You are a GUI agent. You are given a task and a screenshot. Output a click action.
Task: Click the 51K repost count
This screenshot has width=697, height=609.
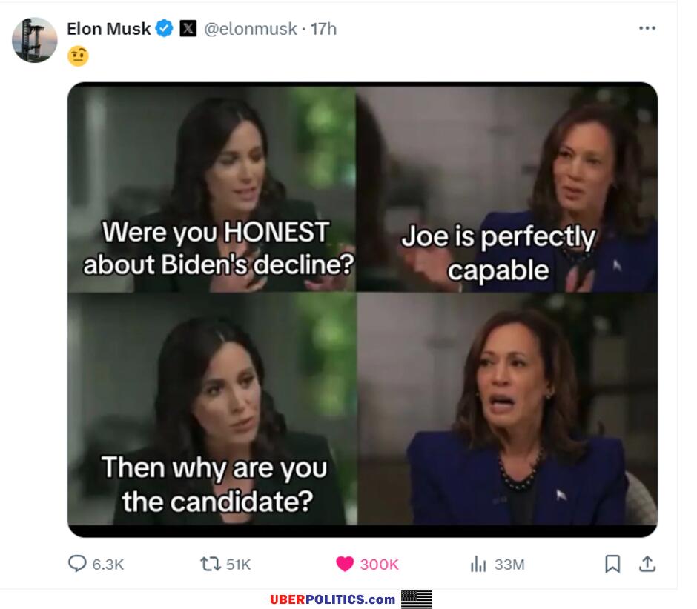[238, 565]
